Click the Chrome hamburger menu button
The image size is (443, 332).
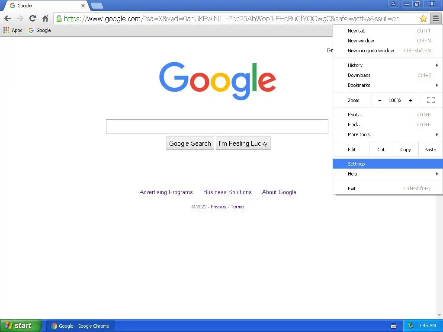pyautogui.click(x=436, y=19)
